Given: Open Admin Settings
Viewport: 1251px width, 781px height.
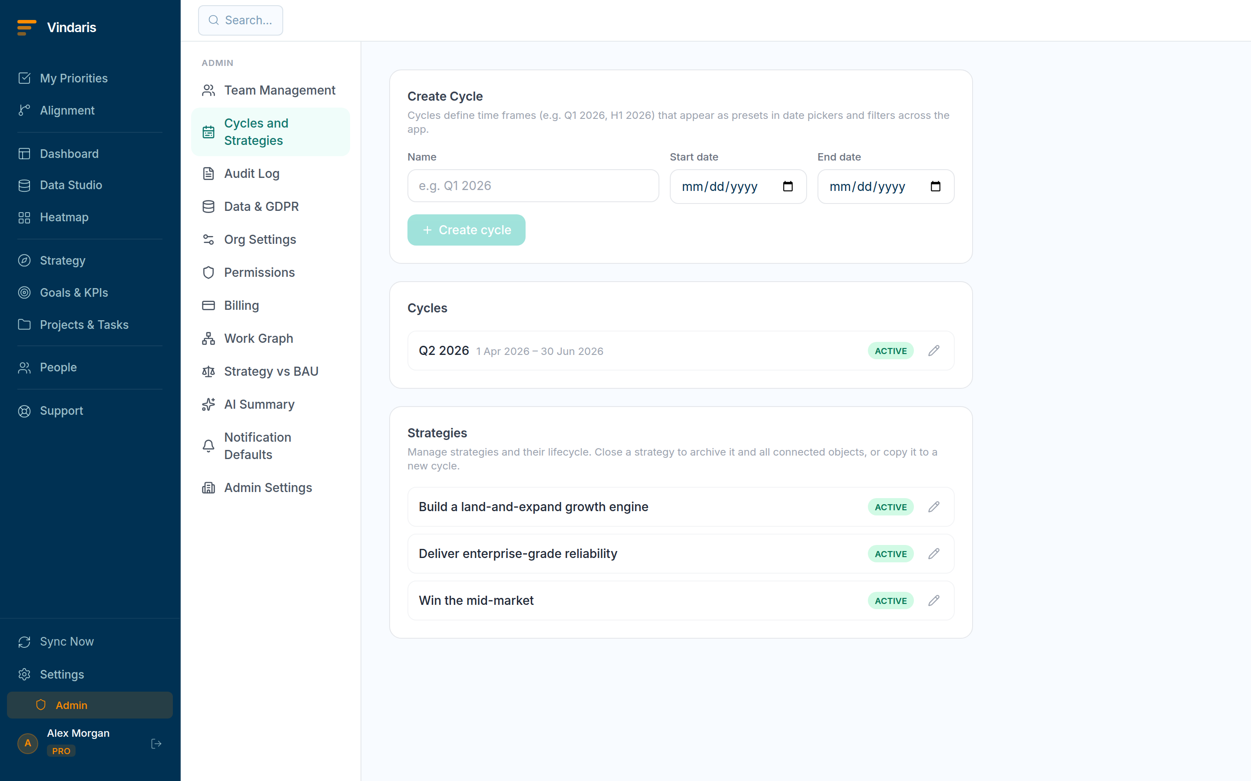Looking at the screenshot, I should pos(270,488).
